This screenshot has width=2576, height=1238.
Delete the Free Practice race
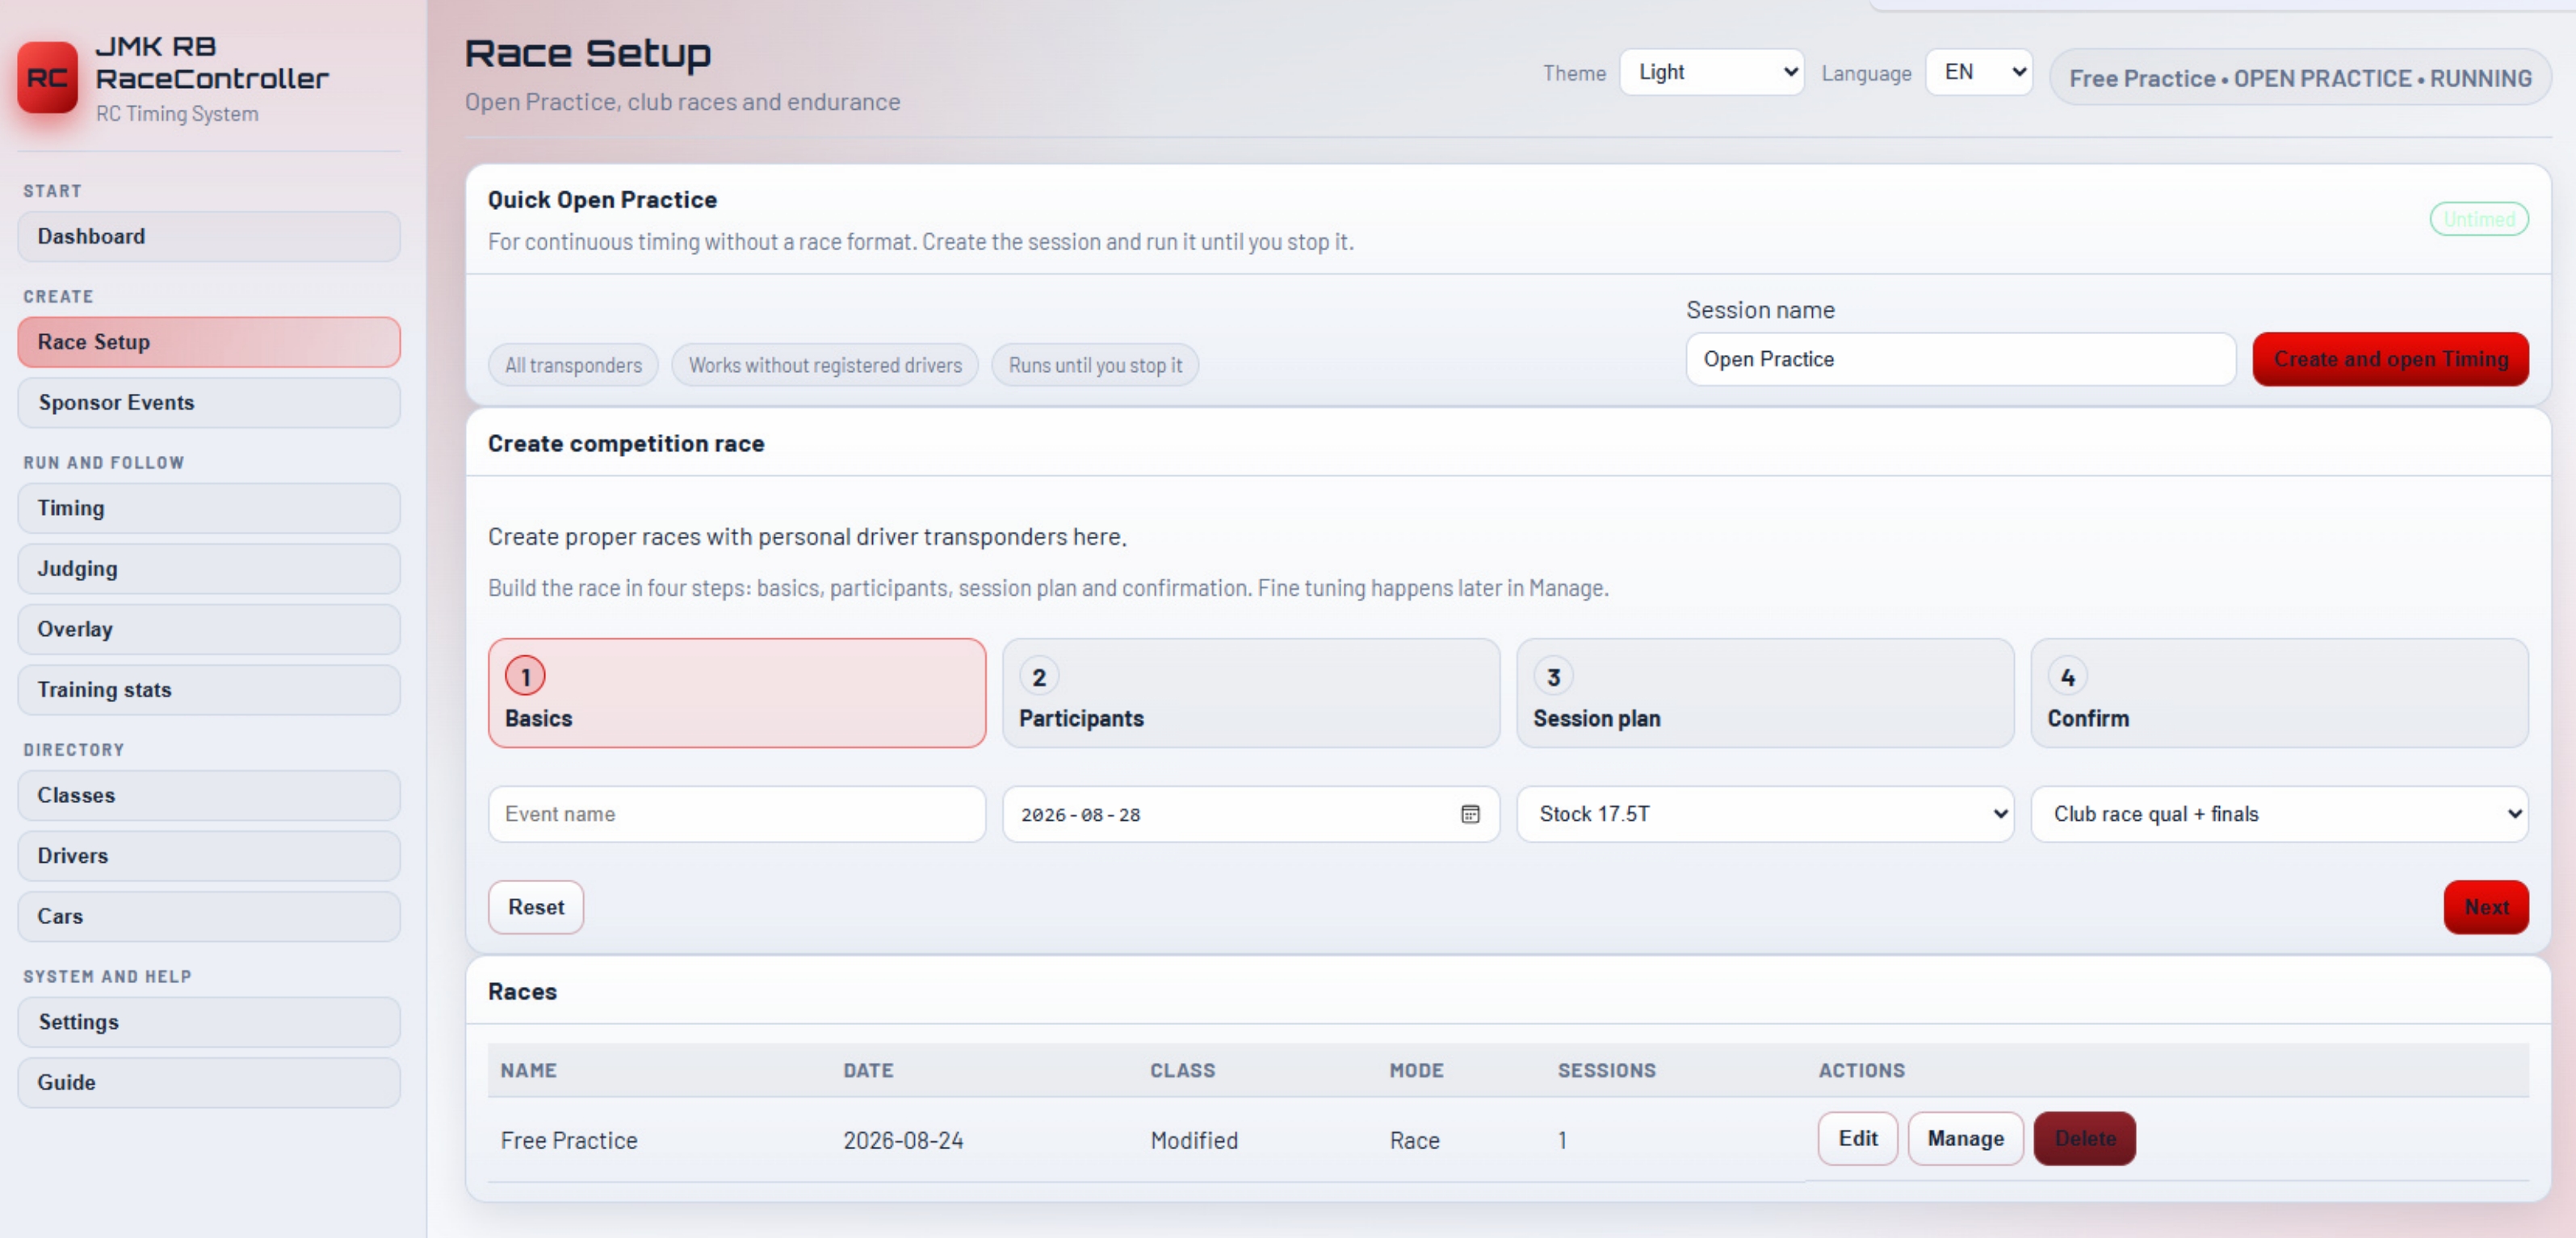pyautogui.click(x=2084, y=1139)
